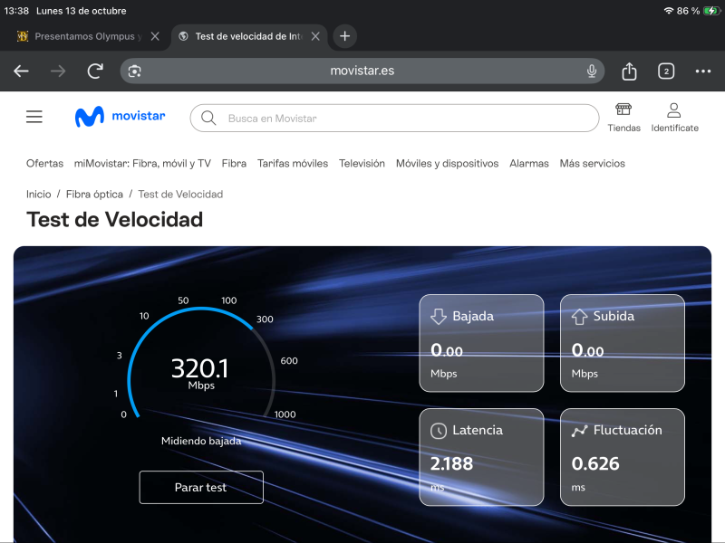Click the Fibra óptica breadcrumb link

point(94,195)
